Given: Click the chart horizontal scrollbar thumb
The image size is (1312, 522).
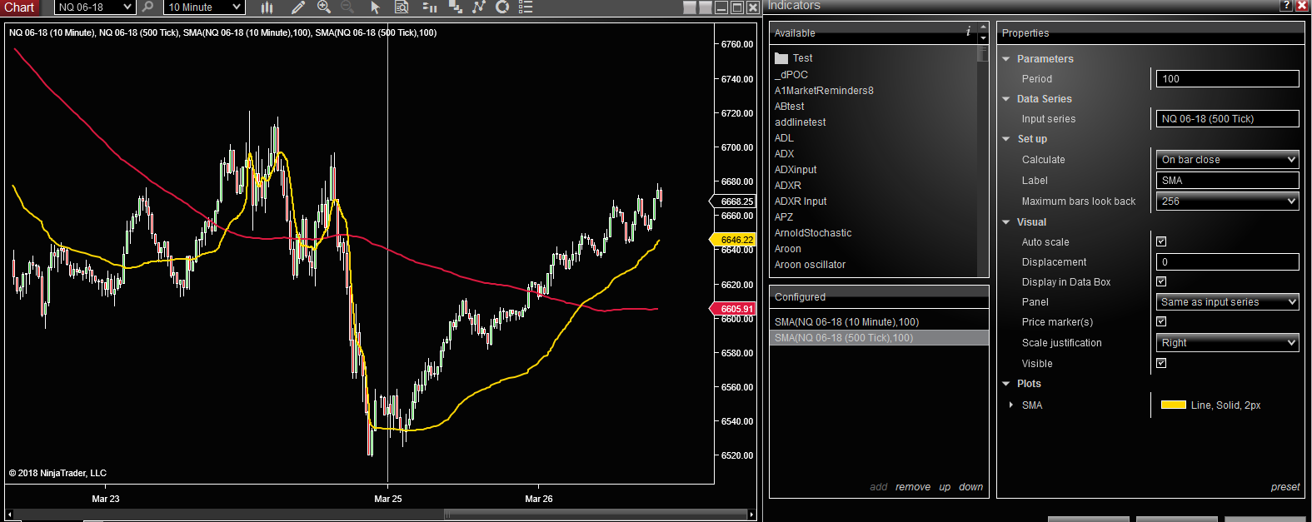Looking at the screenshot, I should pos(596,515).
